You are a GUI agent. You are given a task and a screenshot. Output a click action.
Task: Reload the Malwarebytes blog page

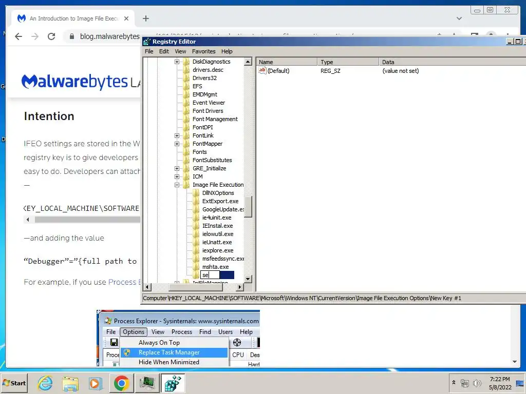tap(51, 36)
